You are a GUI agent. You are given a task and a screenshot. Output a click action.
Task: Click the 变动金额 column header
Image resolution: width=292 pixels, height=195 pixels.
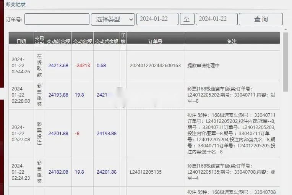[x=82, y=41]
